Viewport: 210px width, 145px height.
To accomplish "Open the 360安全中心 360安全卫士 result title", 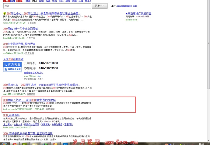I will click(44, 13).
